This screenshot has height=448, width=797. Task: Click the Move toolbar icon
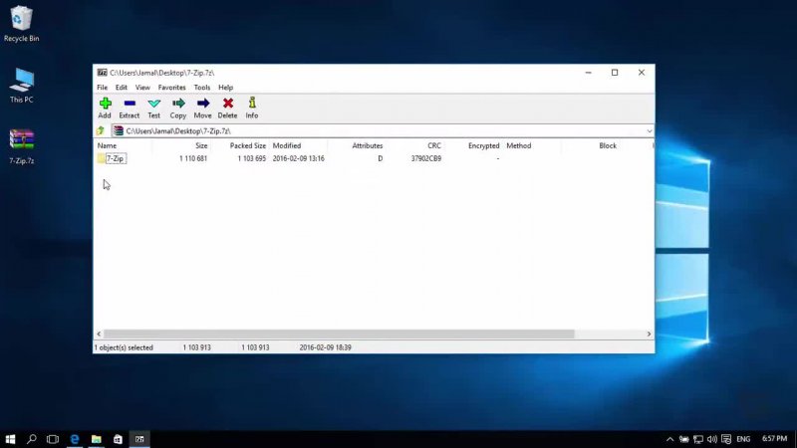(x=202, y=107)
